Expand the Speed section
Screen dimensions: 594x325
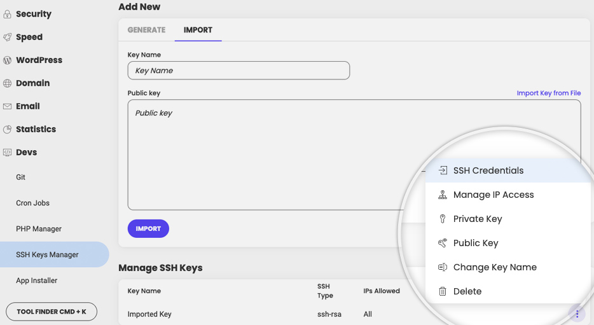(29, 37)
